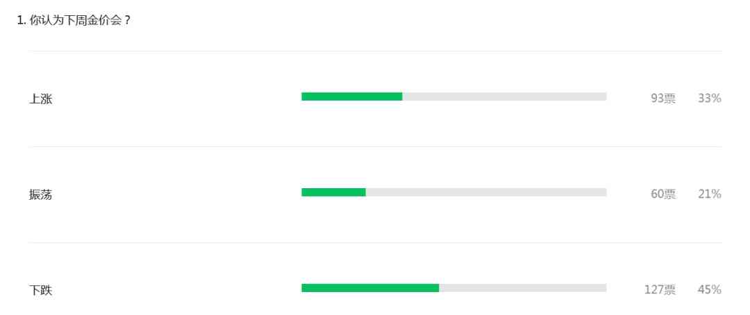This screenshot has width=750, height=315.
Task: Click the gray unfilled bar portion for 振荡
Action: click(x=486, y=192)
